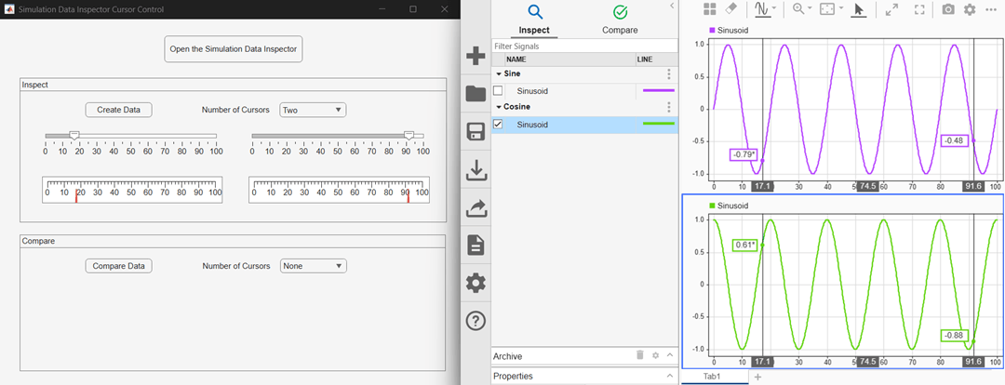Switch to the Compare tab
The width and height of the screenshot is (1005, 385).
[620, 20]
